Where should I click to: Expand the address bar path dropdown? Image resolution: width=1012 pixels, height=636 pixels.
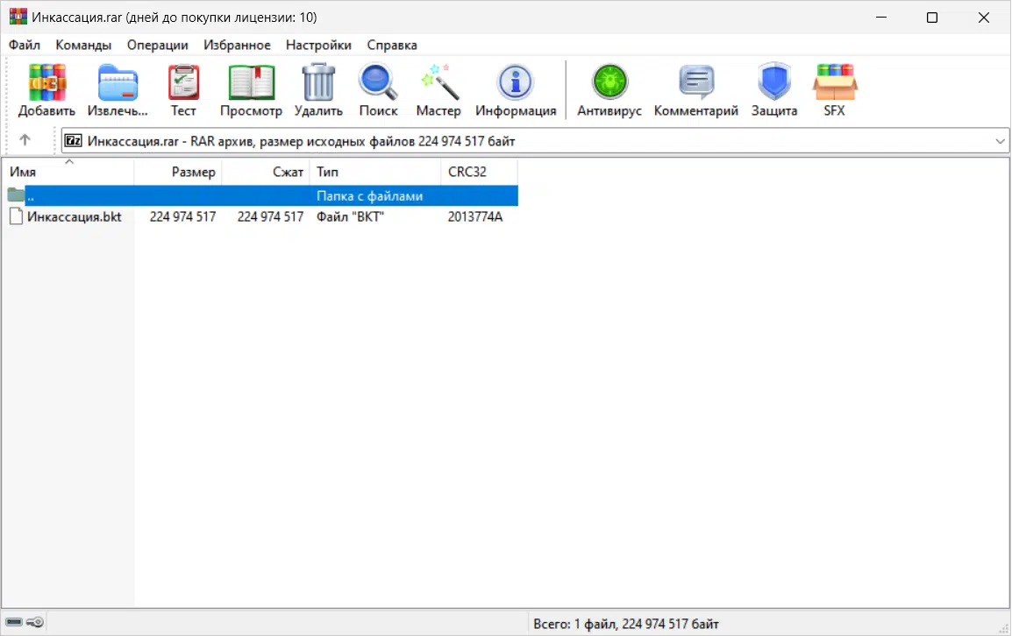click(1000, 141)
